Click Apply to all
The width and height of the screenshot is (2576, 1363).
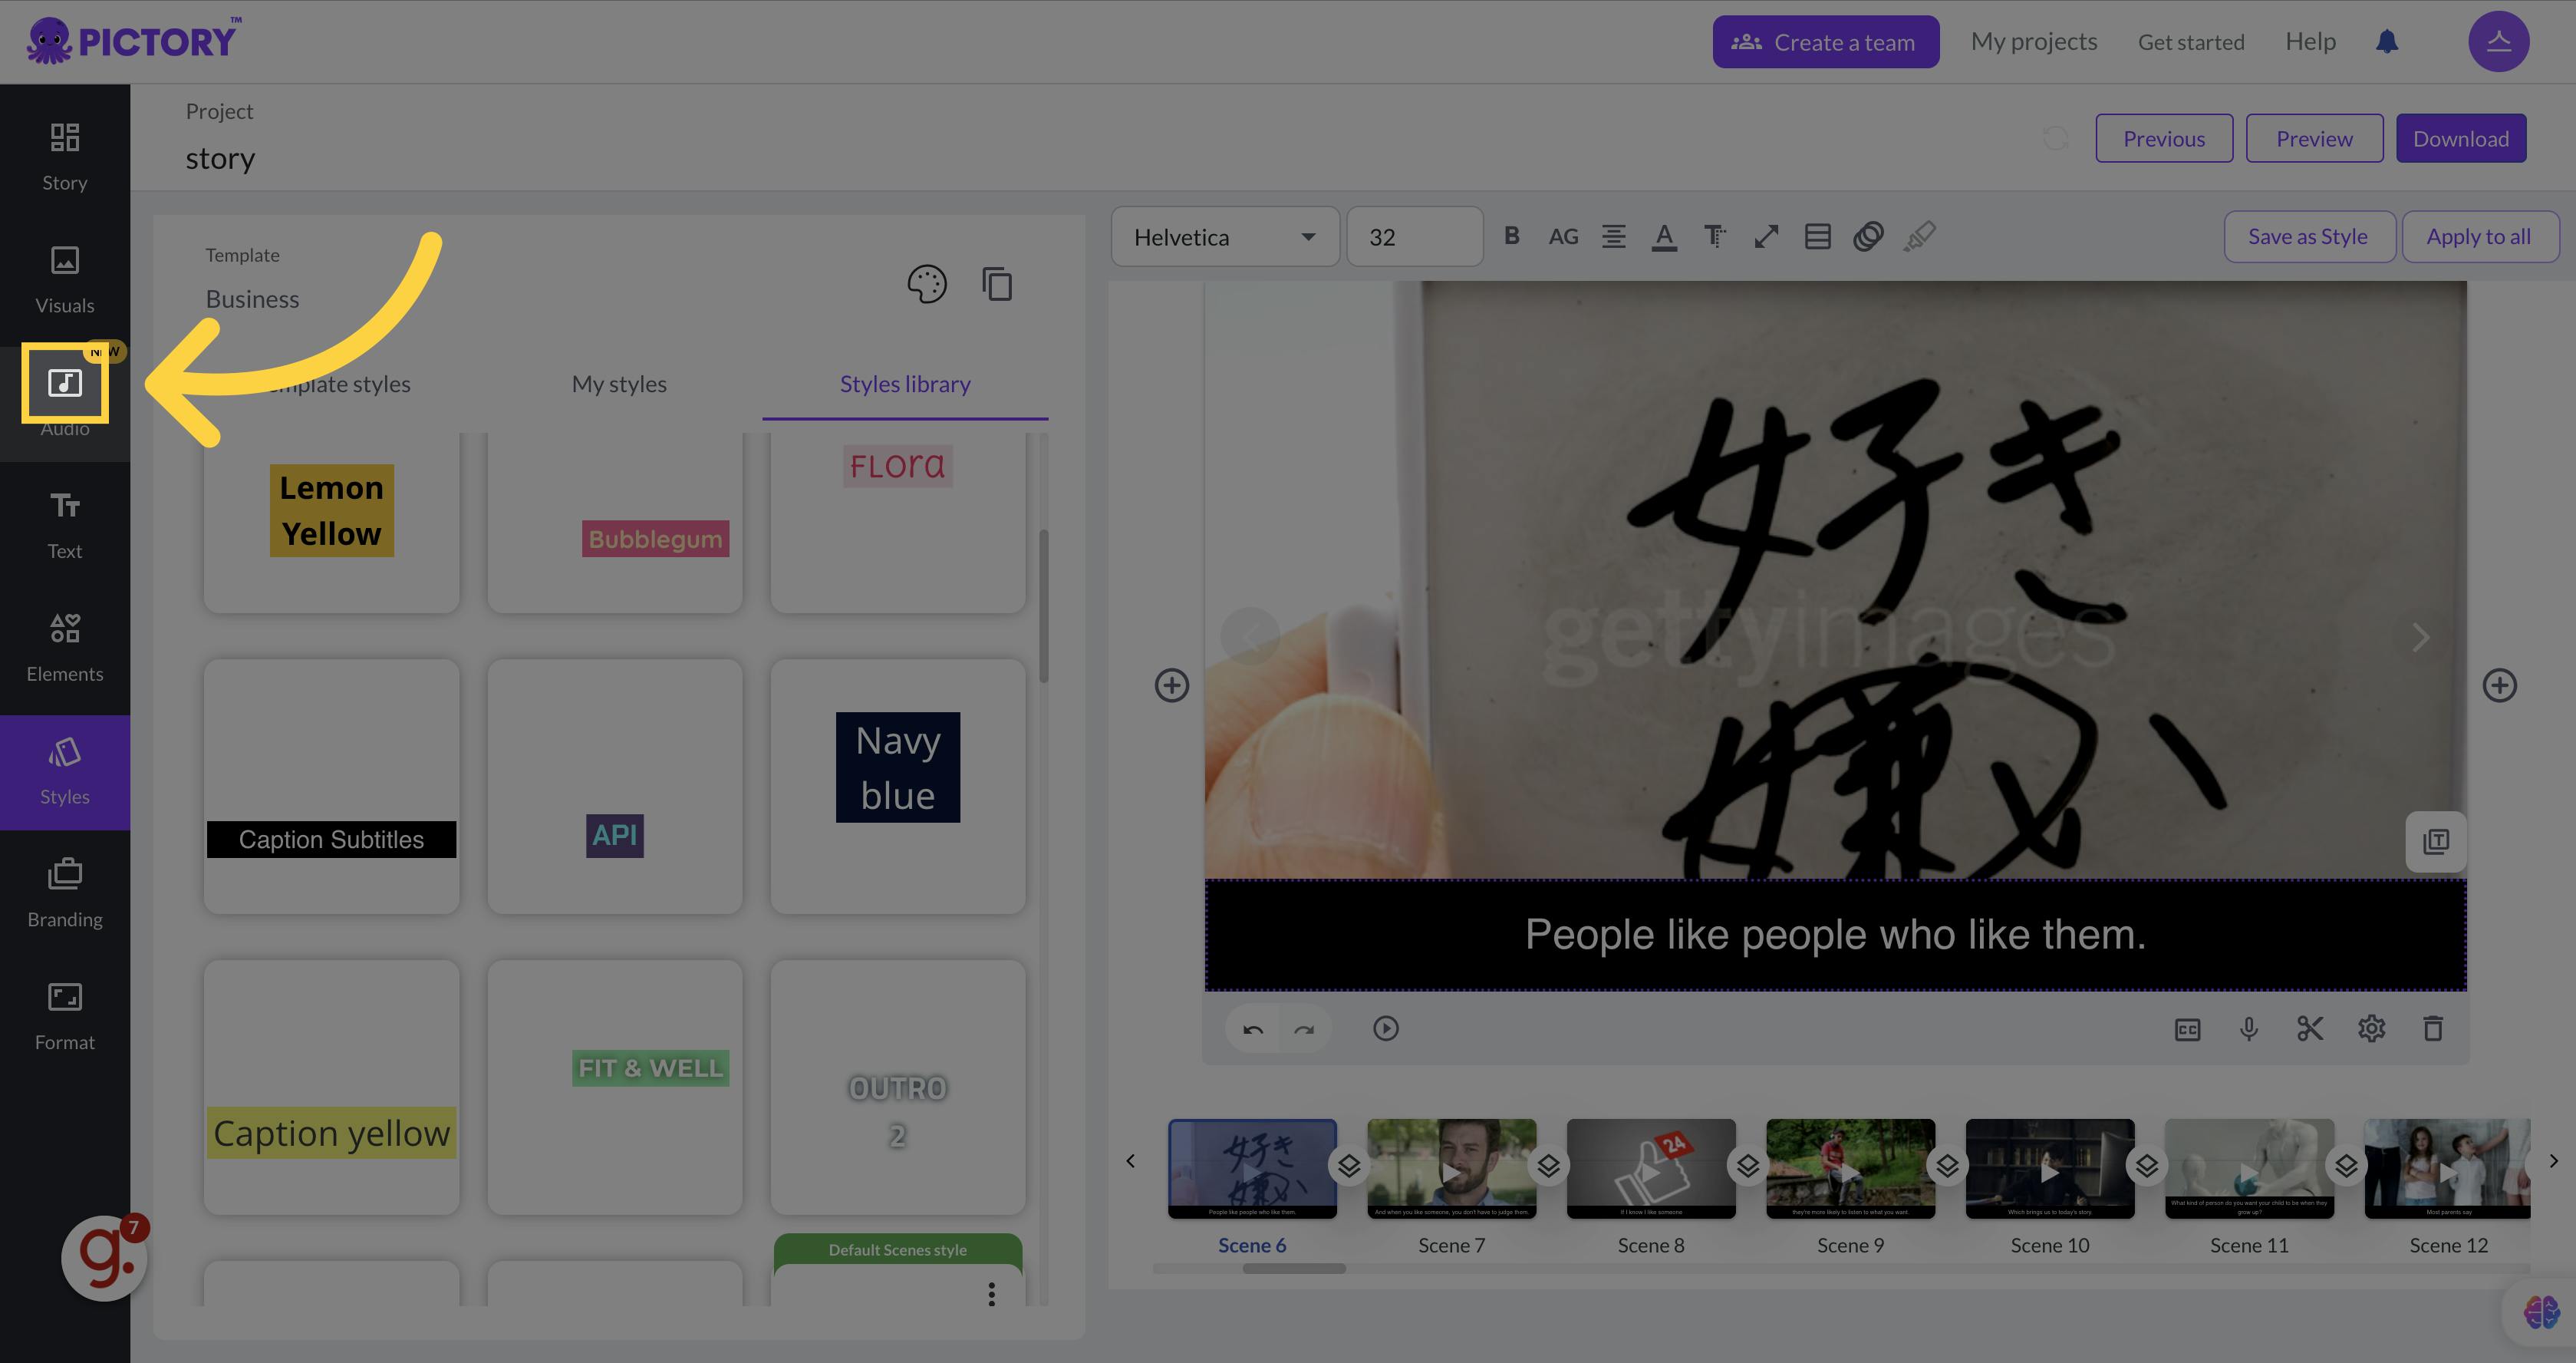pos(2479,237)
